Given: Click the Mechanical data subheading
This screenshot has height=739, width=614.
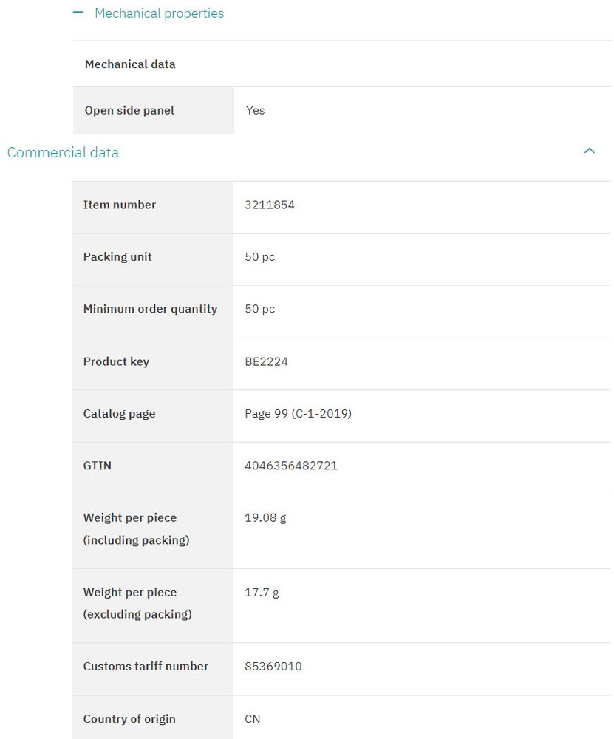Looking at the screenshot, I should point(130,64).
